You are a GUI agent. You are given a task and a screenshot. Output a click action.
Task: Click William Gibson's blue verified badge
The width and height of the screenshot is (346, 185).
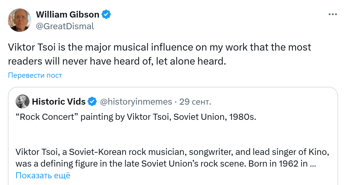[x=106, y=14]
